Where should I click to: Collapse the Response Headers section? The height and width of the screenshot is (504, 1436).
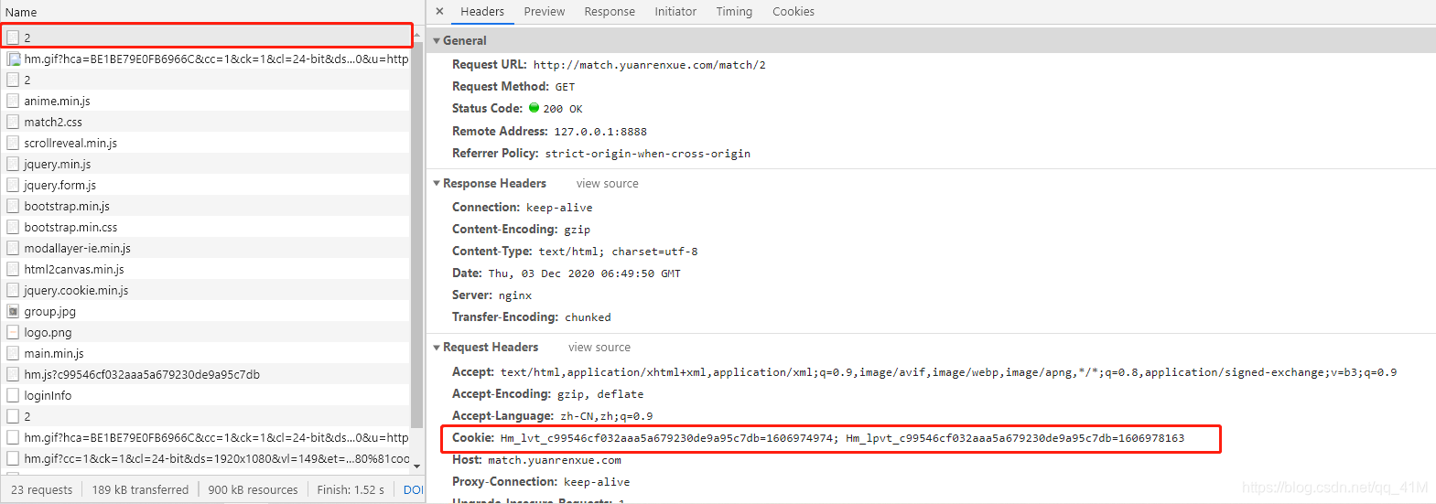tap(437, 183)
